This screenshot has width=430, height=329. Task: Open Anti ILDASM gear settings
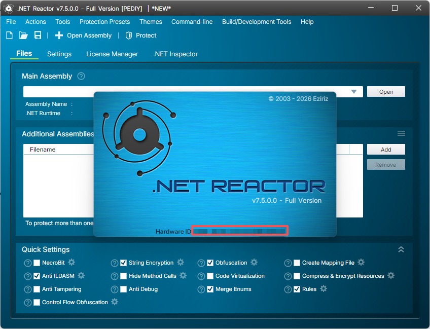coord(81,276)
